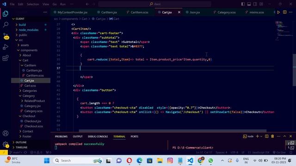This screenshot has width=296, height=166.
Task: Open the terminal launch profile dropdown
Action: (261, 136)
